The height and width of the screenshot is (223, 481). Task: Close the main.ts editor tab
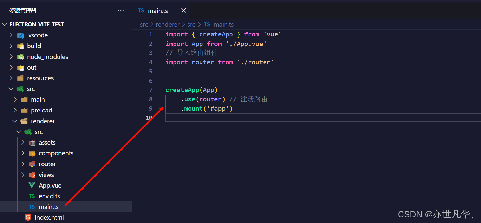(x=184, y=11)
